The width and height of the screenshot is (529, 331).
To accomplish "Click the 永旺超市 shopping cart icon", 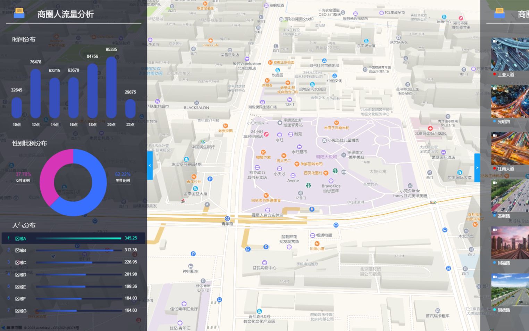I will point(299,147).
